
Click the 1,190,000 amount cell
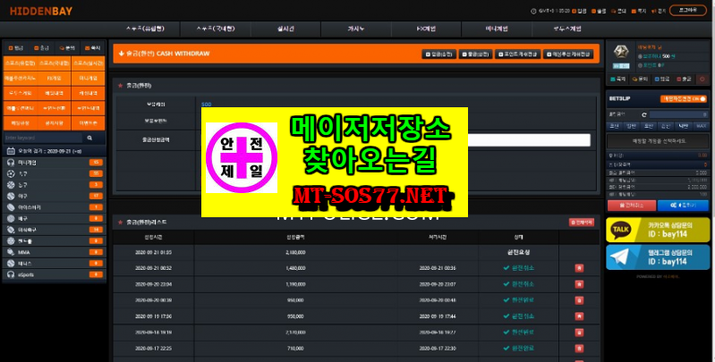coord(295,284)
